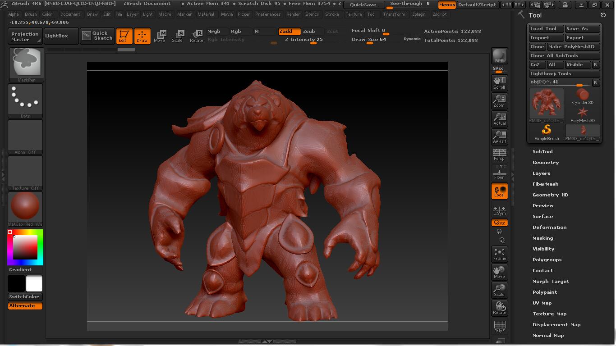The image size is (616, 346).
Task: Click the Scale view icon on right shelf
Action: coord(499,290)
